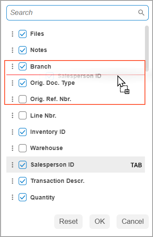
Task: Select the highlighted Salesperson ID row
Action: 75,165
